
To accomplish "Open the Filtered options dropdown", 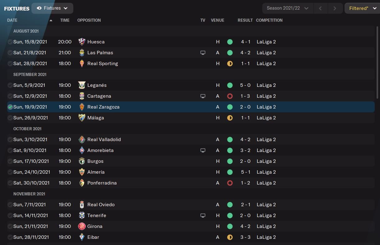I will point(362,8).
